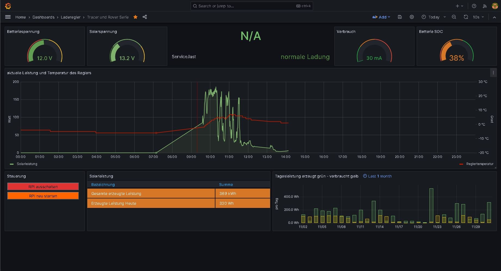Screen dimensions: 501x271
Task: Go to Dashboards breadcrumb
Action: pyautogui.click(x=44, y=17)
